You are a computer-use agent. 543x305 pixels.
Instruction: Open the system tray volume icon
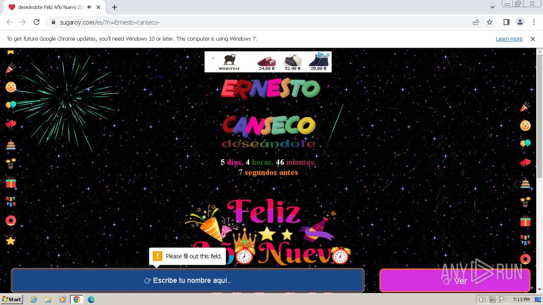pos(482,299)
